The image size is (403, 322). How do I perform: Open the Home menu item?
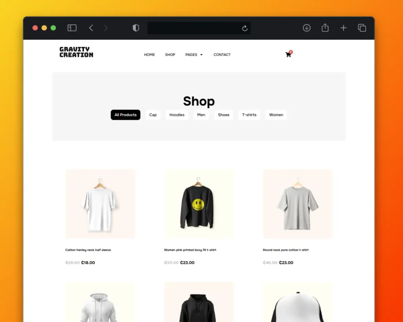click(149, 55)
